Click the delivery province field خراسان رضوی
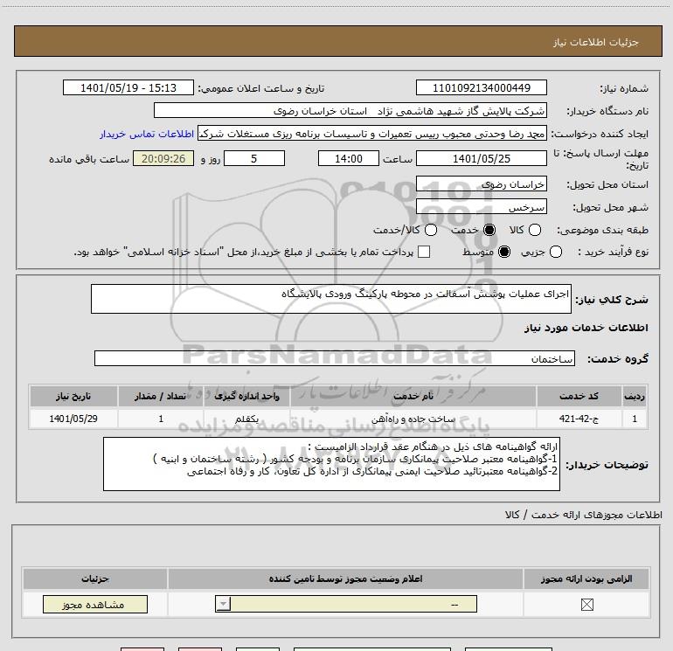The width and height of the screenshot is (673, 651). [481, 184]
